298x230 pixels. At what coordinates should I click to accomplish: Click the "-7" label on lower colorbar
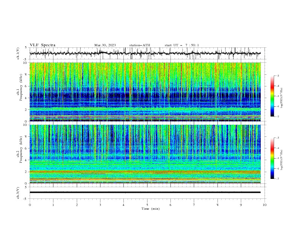coord(277,179)
